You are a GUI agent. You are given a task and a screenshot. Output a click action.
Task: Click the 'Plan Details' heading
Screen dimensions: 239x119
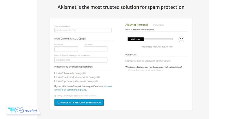[131, 55]
